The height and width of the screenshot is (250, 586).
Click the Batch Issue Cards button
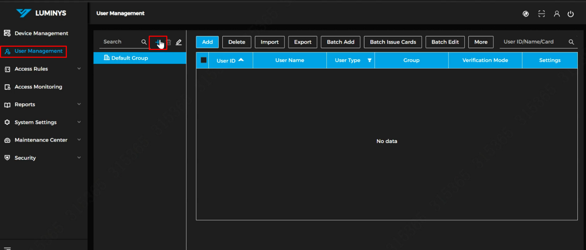pos(393,42)
